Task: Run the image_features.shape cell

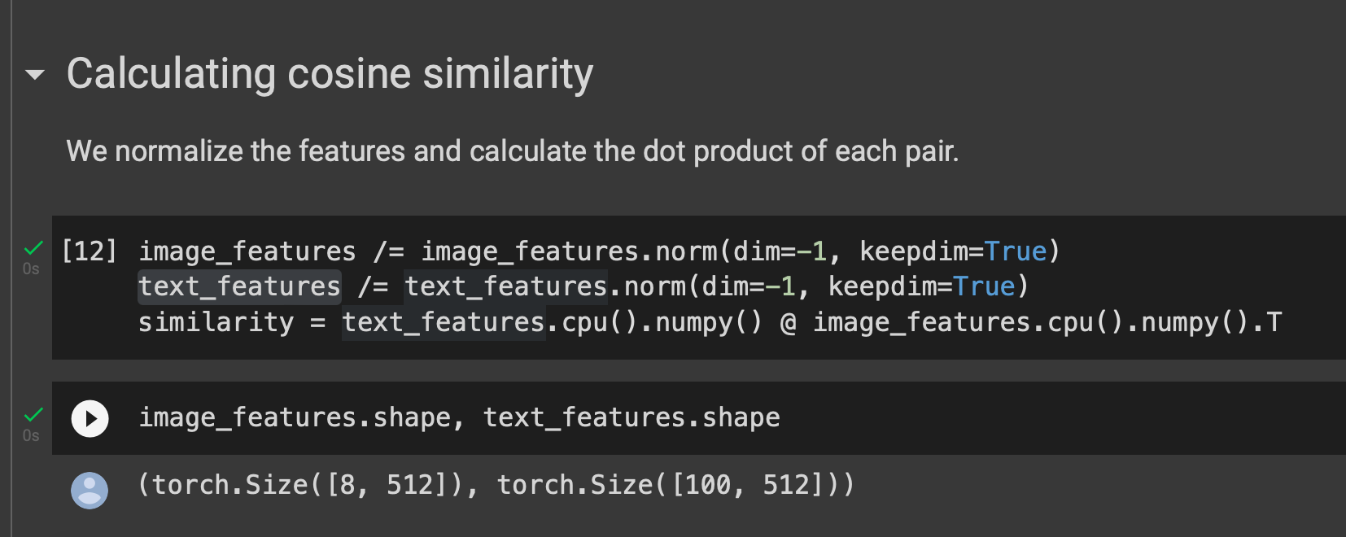Action: click(x=90, y=419)
